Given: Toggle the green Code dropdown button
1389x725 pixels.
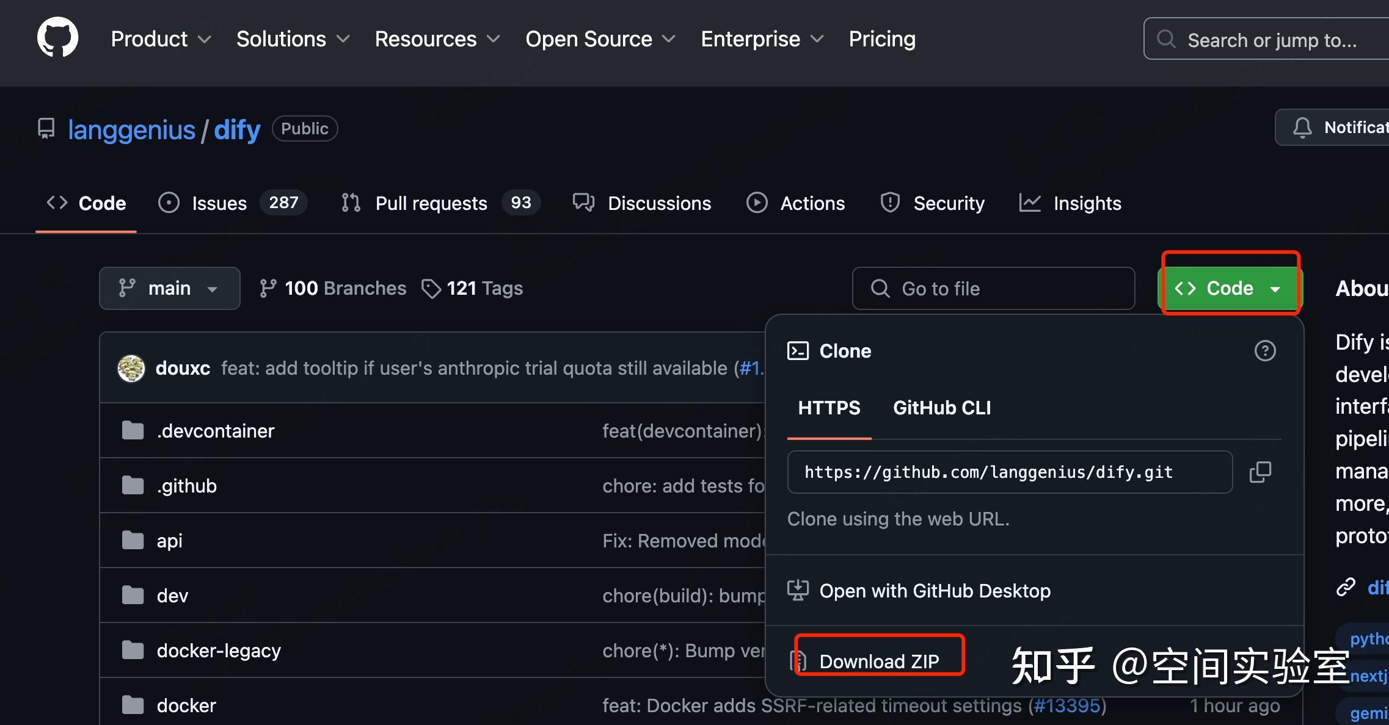Looking at the screenshot, I should click(1229, 288).
